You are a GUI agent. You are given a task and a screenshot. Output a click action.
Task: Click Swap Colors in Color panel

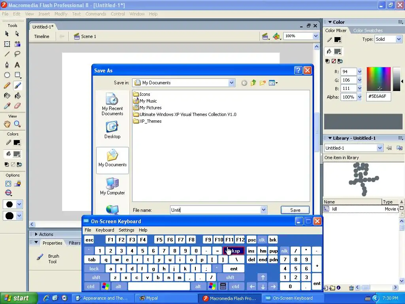[340, 61]
